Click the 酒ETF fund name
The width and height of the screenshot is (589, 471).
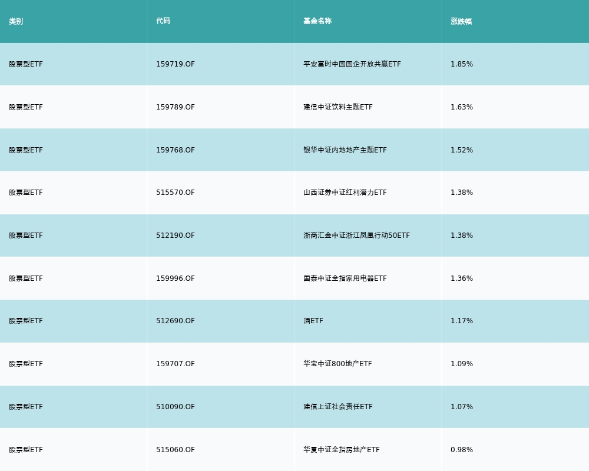(313, 321)
